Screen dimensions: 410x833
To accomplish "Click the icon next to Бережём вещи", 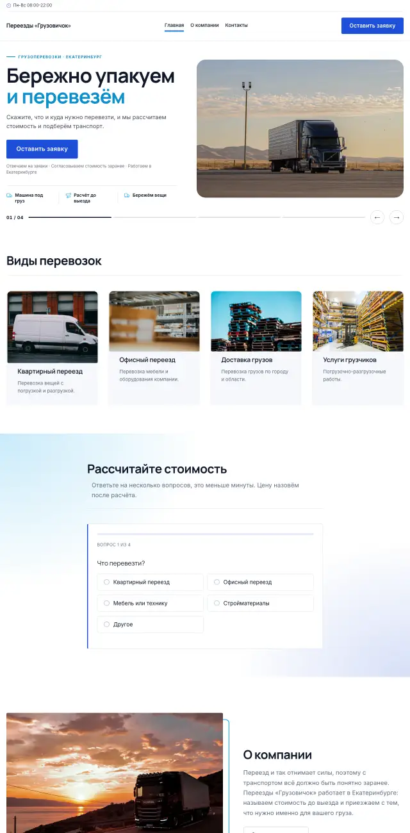I will (127, 195).
